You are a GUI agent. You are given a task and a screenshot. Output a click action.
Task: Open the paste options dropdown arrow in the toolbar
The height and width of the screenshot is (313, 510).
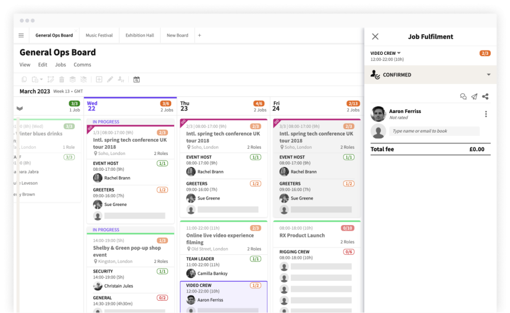[42, 80]
